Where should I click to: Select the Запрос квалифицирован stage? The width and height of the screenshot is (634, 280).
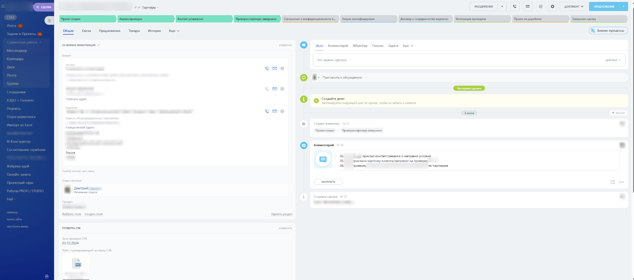pos(368,19)
